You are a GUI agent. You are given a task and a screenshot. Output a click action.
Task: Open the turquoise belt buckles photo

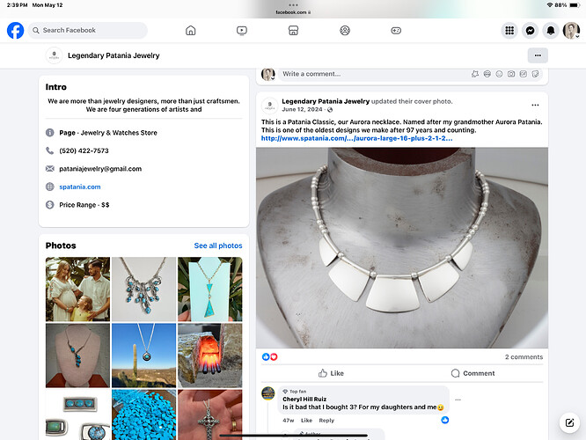(77, 414)
